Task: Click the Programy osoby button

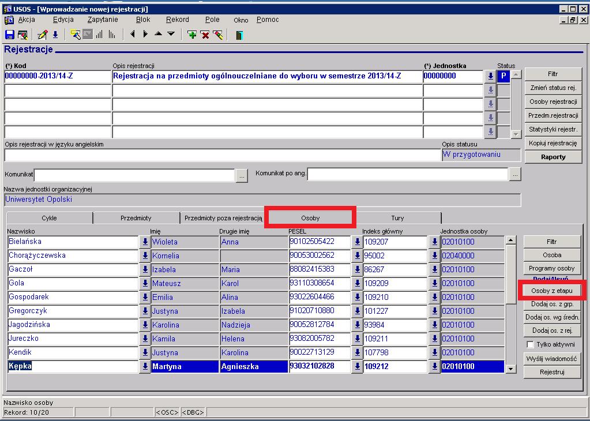Action: pos(551,268)
